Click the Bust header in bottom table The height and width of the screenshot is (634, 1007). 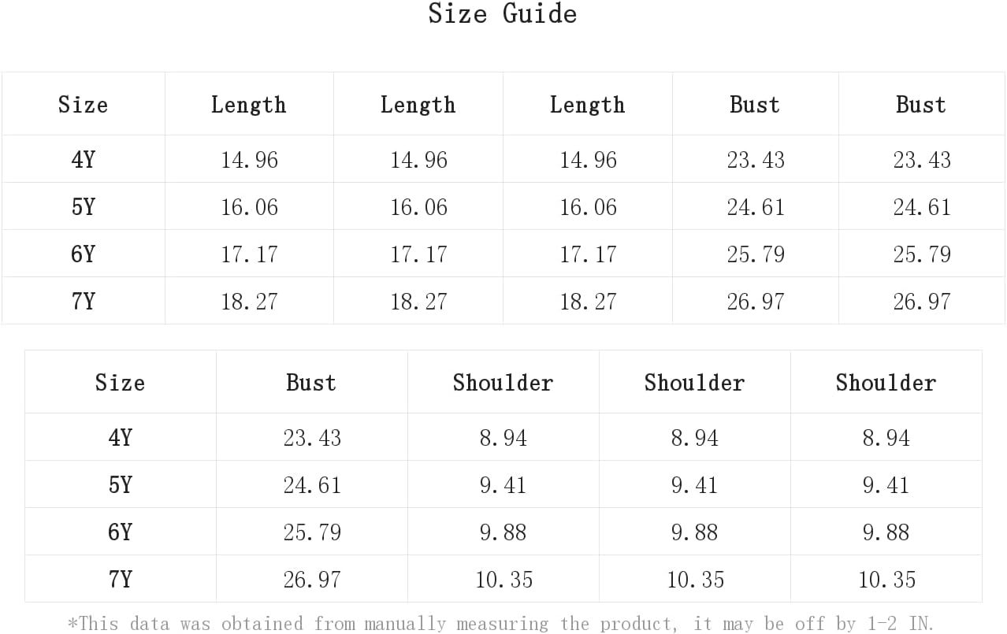[311, 383]
